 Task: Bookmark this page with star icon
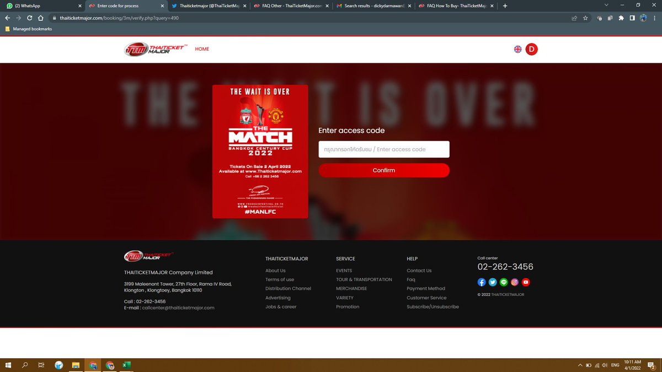pyautogui.click(x=585, y=18)
